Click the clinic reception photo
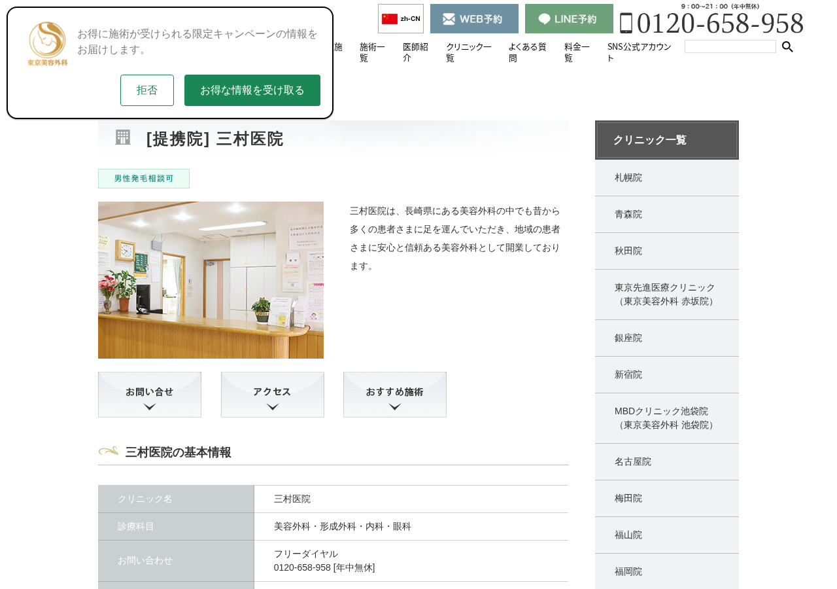Viewport: 837px width, 589px height. tap(211, 280)
